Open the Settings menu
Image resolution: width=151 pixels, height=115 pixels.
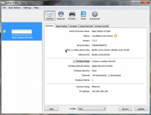27,8
